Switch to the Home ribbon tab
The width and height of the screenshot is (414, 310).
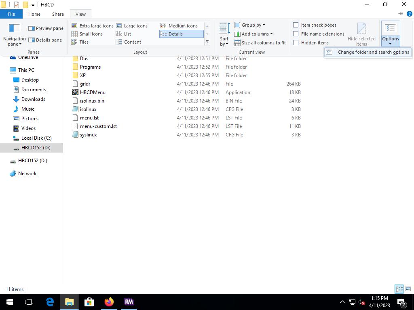(34, 14)
